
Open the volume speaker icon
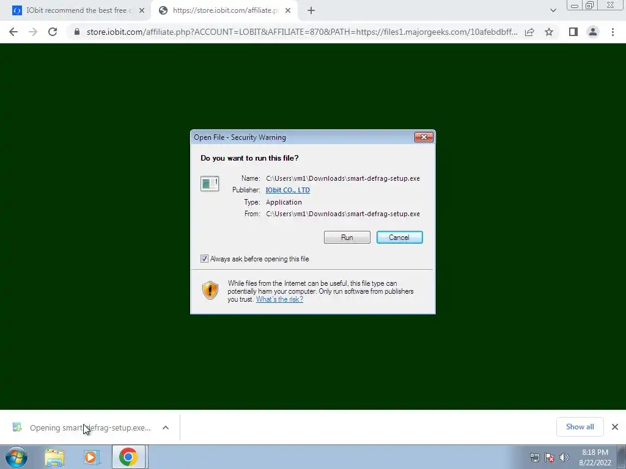[x=564, y=457]
